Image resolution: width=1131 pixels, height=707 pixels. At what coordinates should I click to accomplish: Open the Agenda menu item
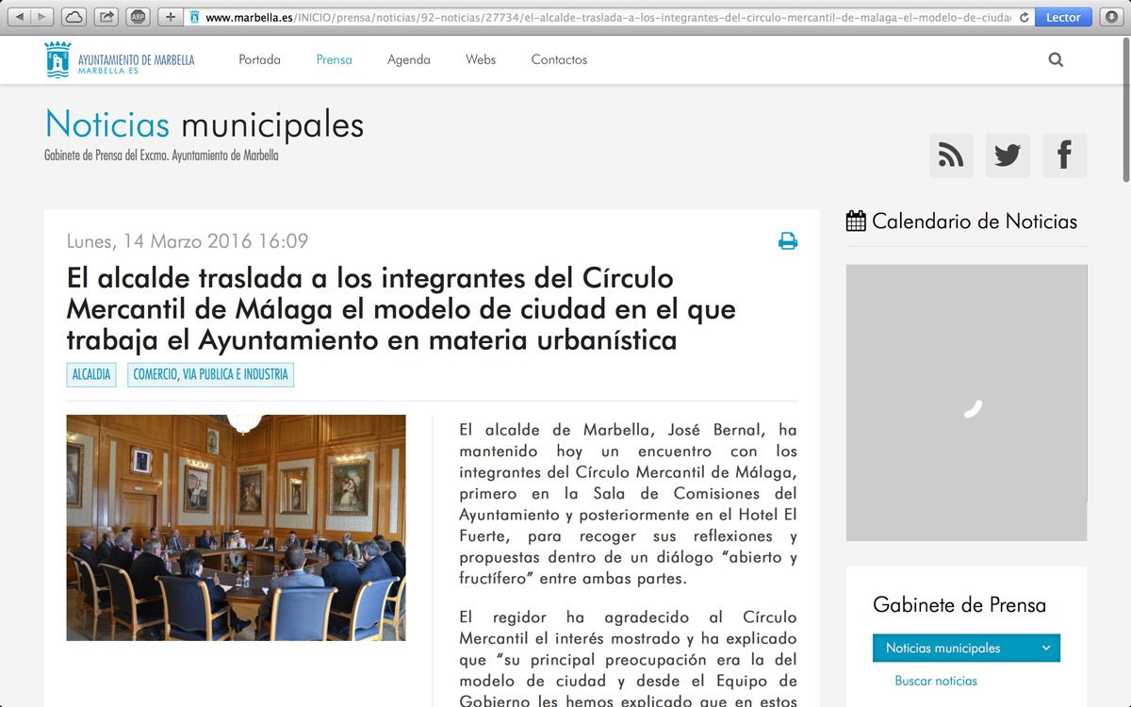pos(408,59)
